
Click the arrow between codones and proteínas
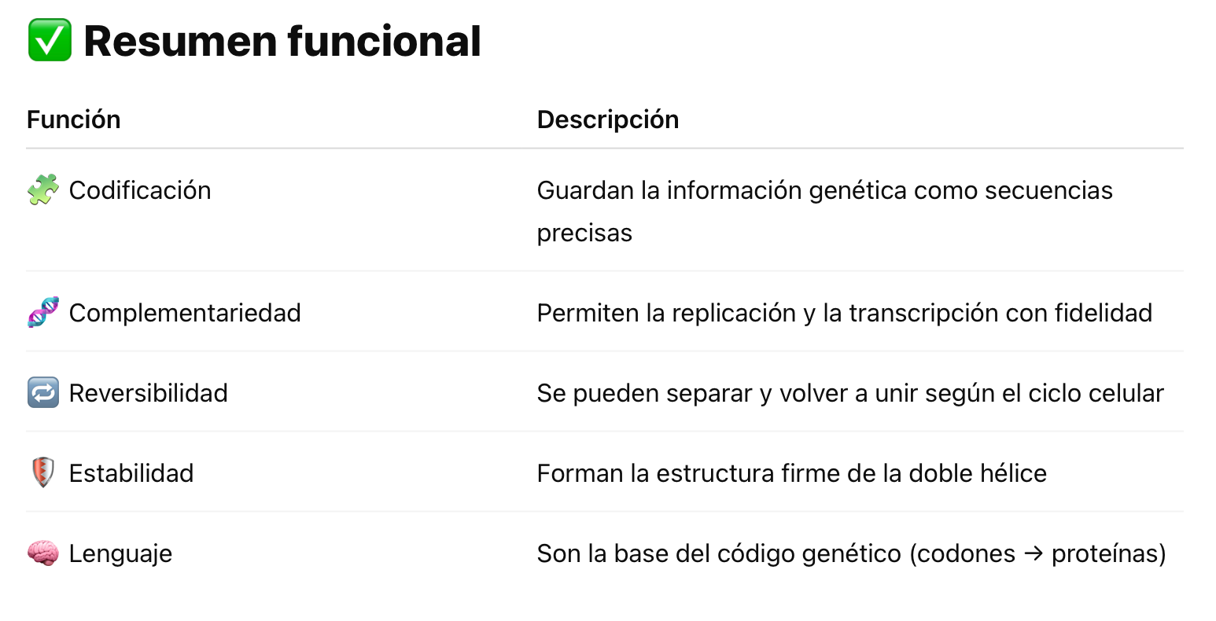coord(1034,554)
